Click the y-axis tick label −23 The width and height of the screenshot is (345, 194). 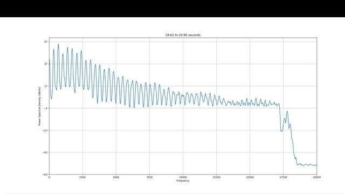(45, 130)
